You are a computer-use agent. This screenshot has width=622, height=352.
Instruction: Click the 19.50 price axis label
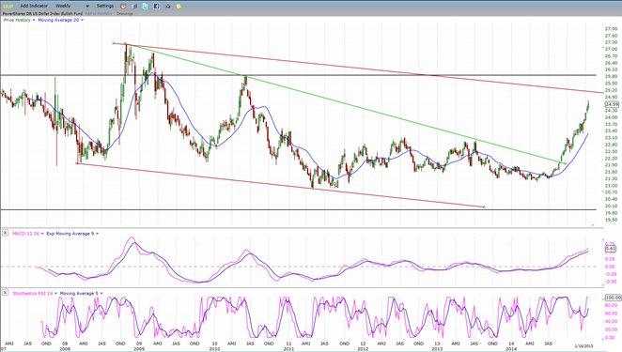611,220
